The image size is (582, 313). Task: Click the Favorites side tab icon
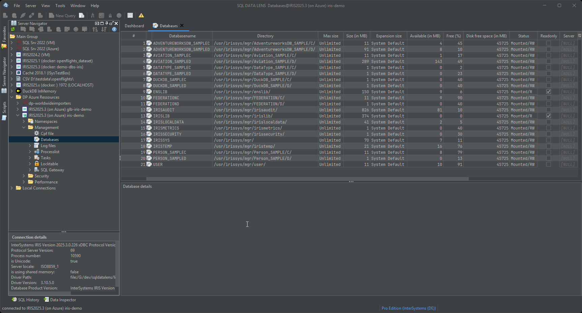coord(4,46)
